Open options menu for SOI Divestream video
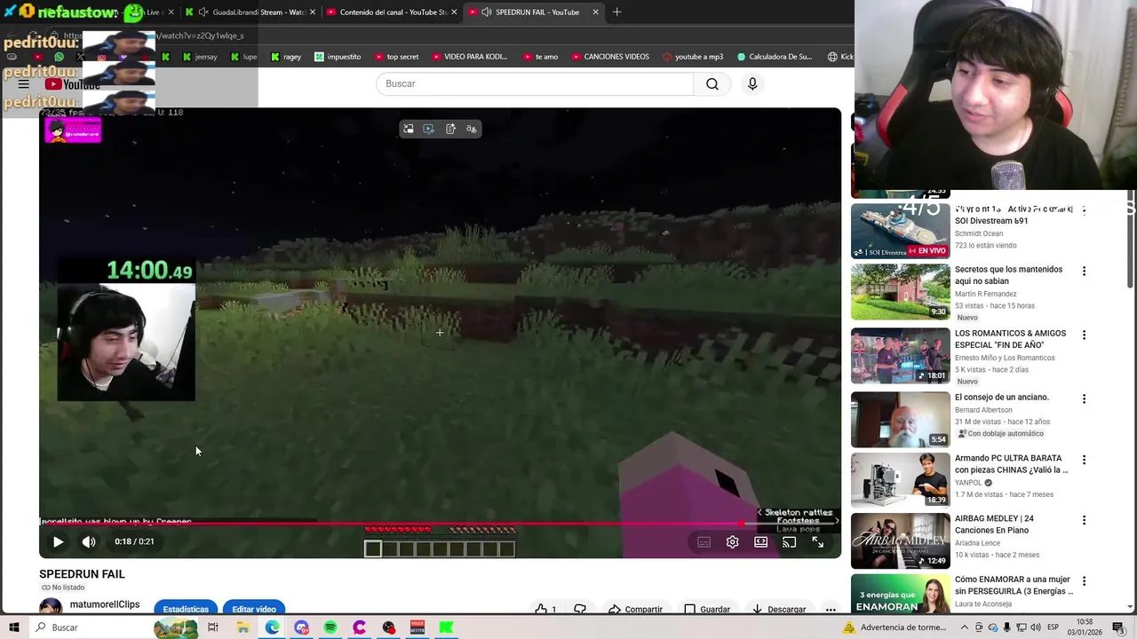This screenshot has width=1137, height=639. (x=1084, y=210)
